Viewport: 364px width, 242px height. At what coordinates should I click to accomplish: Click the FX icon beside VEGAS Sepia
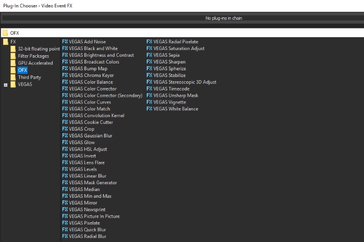[149, 55]
